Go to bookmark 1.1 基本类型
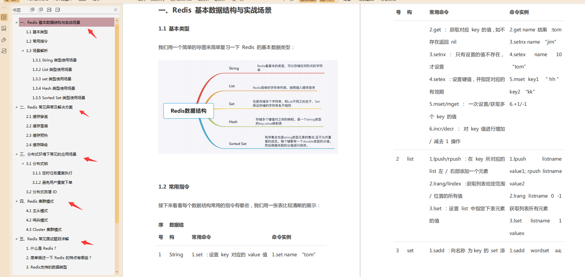Viewport: 585px width, 277px height. tap(37, 32)
